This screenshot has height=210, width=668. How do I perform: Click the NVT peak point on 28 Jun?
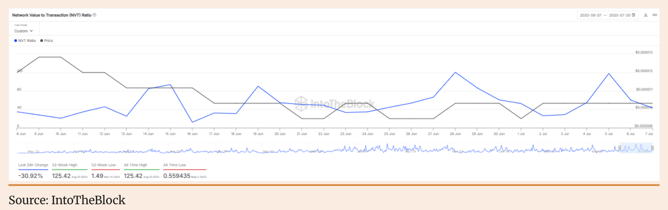pos(455,72)
